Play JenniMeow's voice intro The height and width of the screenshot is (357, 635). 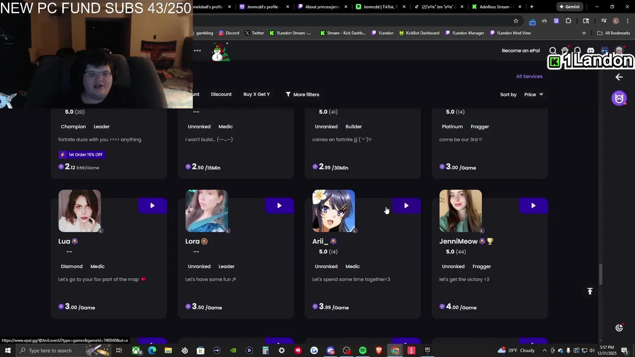pos(533,206)
